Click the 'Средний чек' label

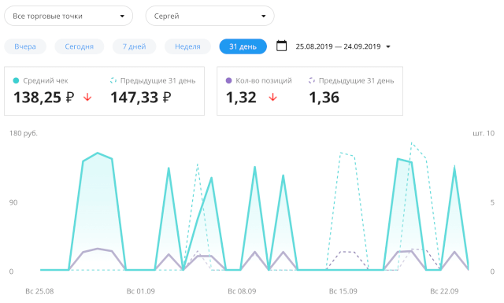tap(46, 80)
